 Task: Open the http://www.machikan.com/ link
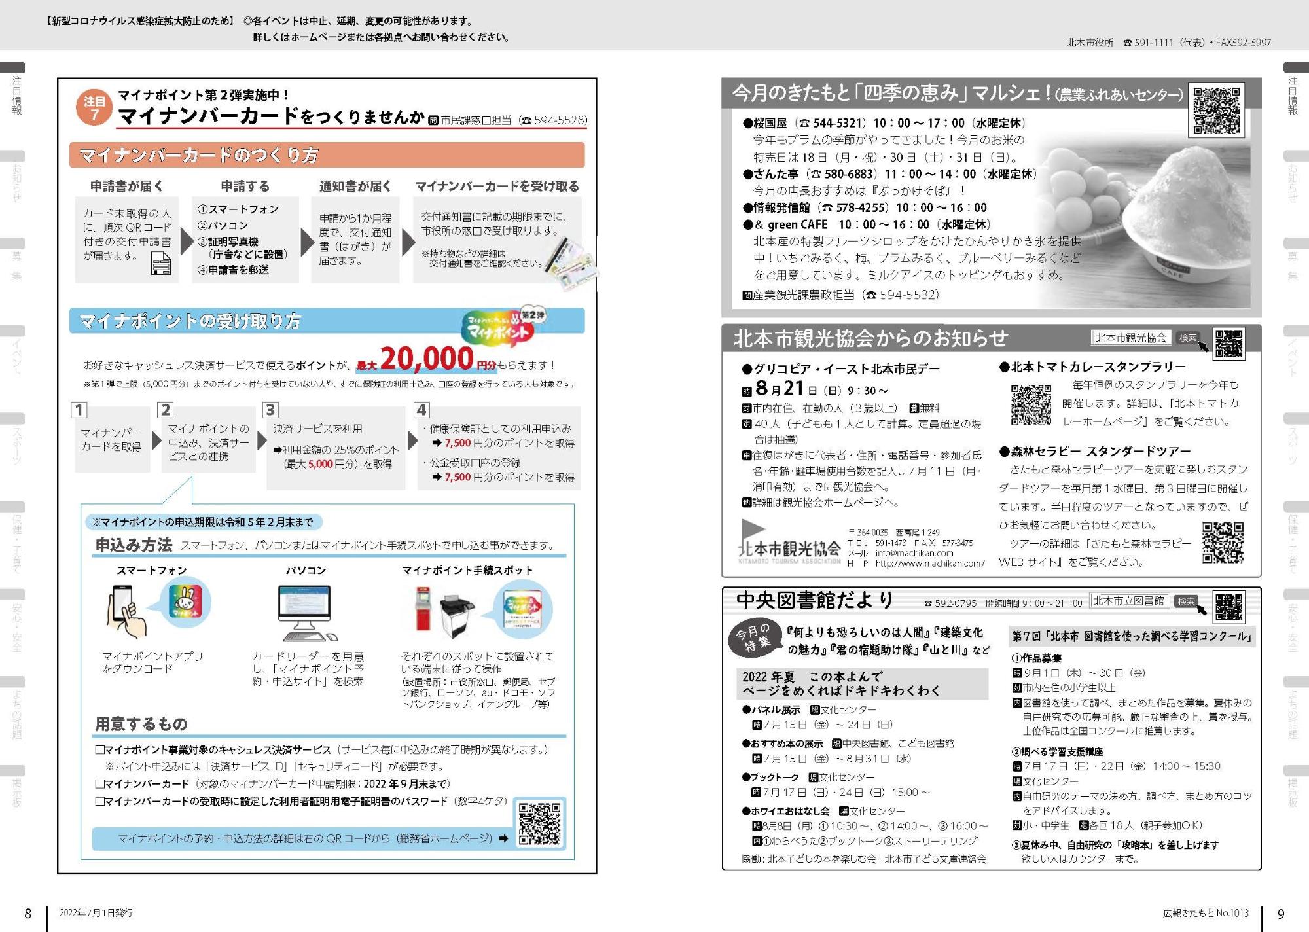[x=929, y=564]
